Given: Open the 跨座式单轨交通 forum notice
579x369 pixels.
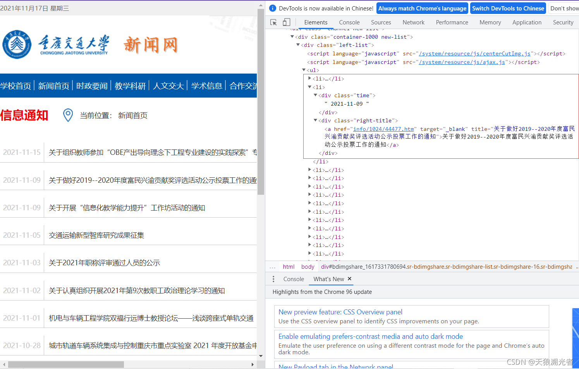Looking at the screenshot, I should [151, 318].
